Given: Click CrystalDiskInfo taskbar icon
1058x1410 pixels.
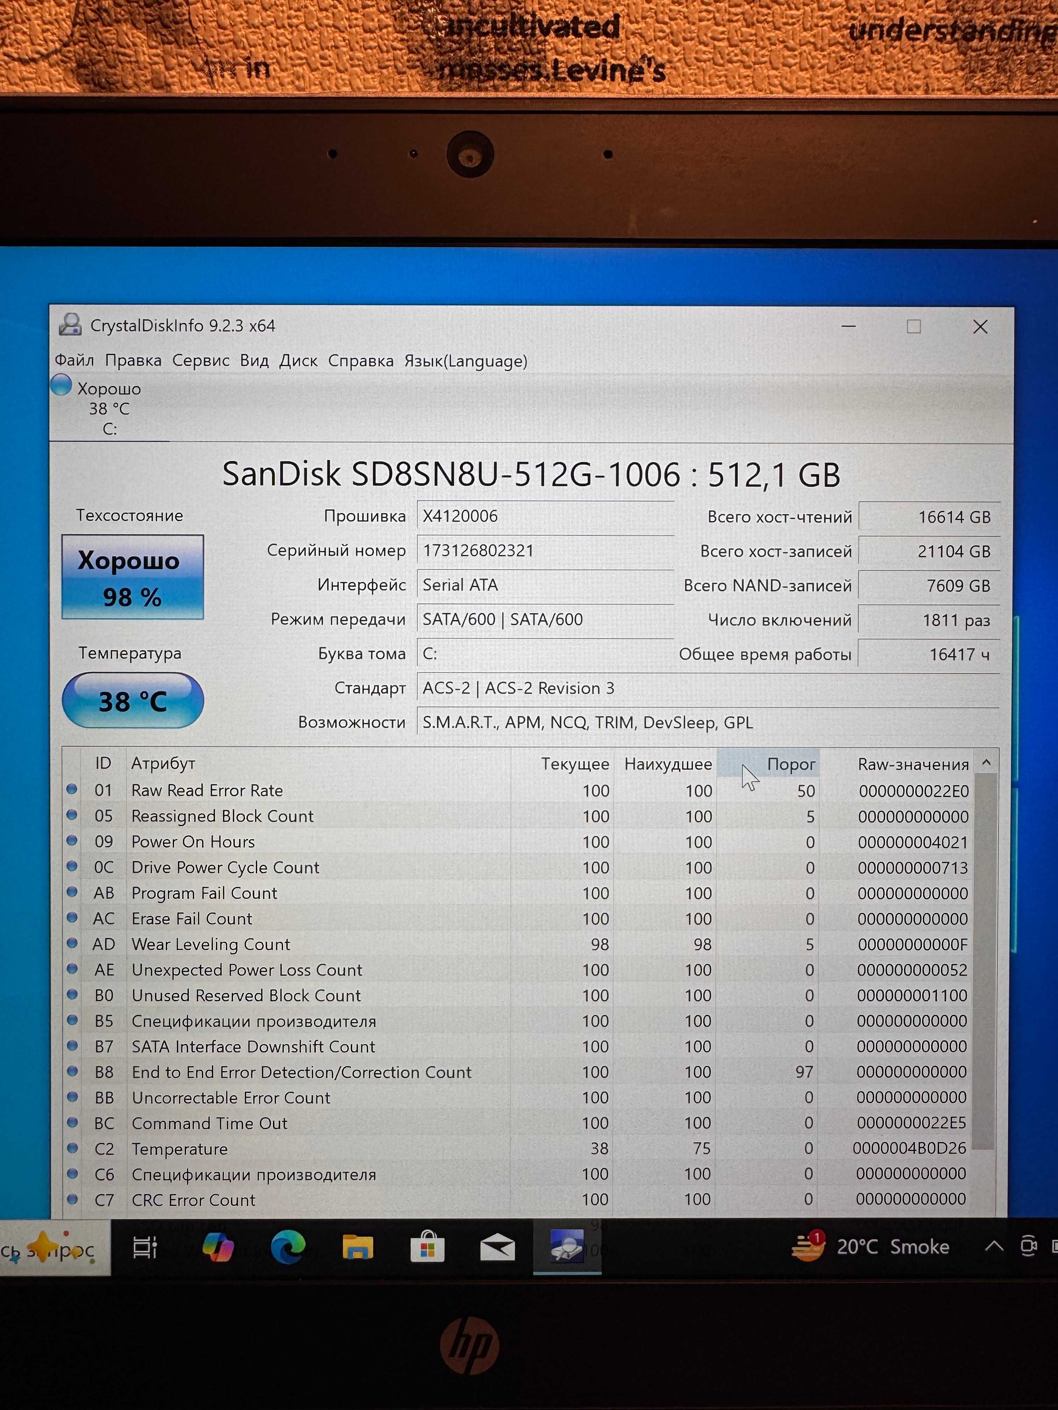Looking at the screenshot, I should tap(567, 1246).
